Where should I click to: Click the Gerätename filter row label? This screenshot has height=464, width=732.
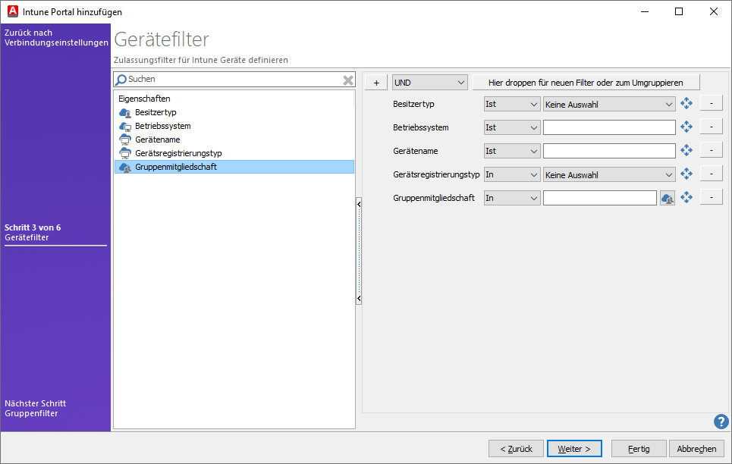coord(416,151)
